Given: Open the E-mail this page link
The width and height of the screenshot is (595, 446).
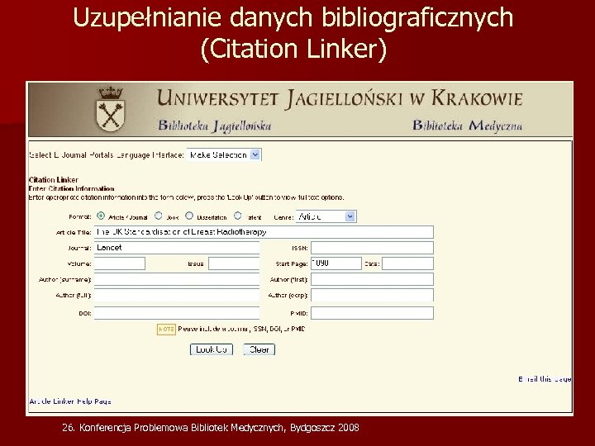Looking at the screenshot, I should pyautogui.click(x=545, y=379).
